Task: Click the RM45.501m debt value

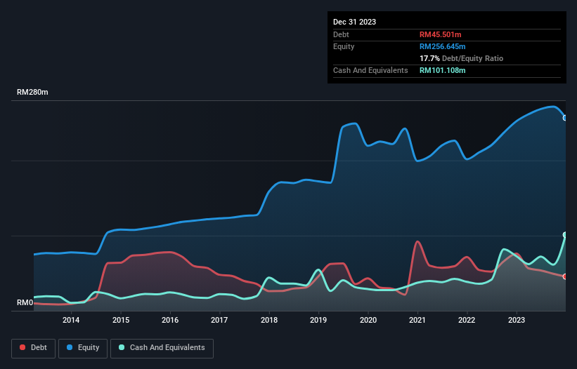Action: pos(440,34)
